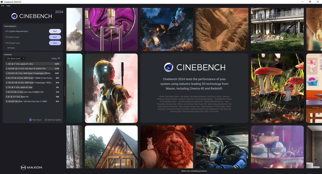Select the Apple M1 Ultra ranking row
The image size is (322, 174).
pyautogui.click(x=33, y=64)
